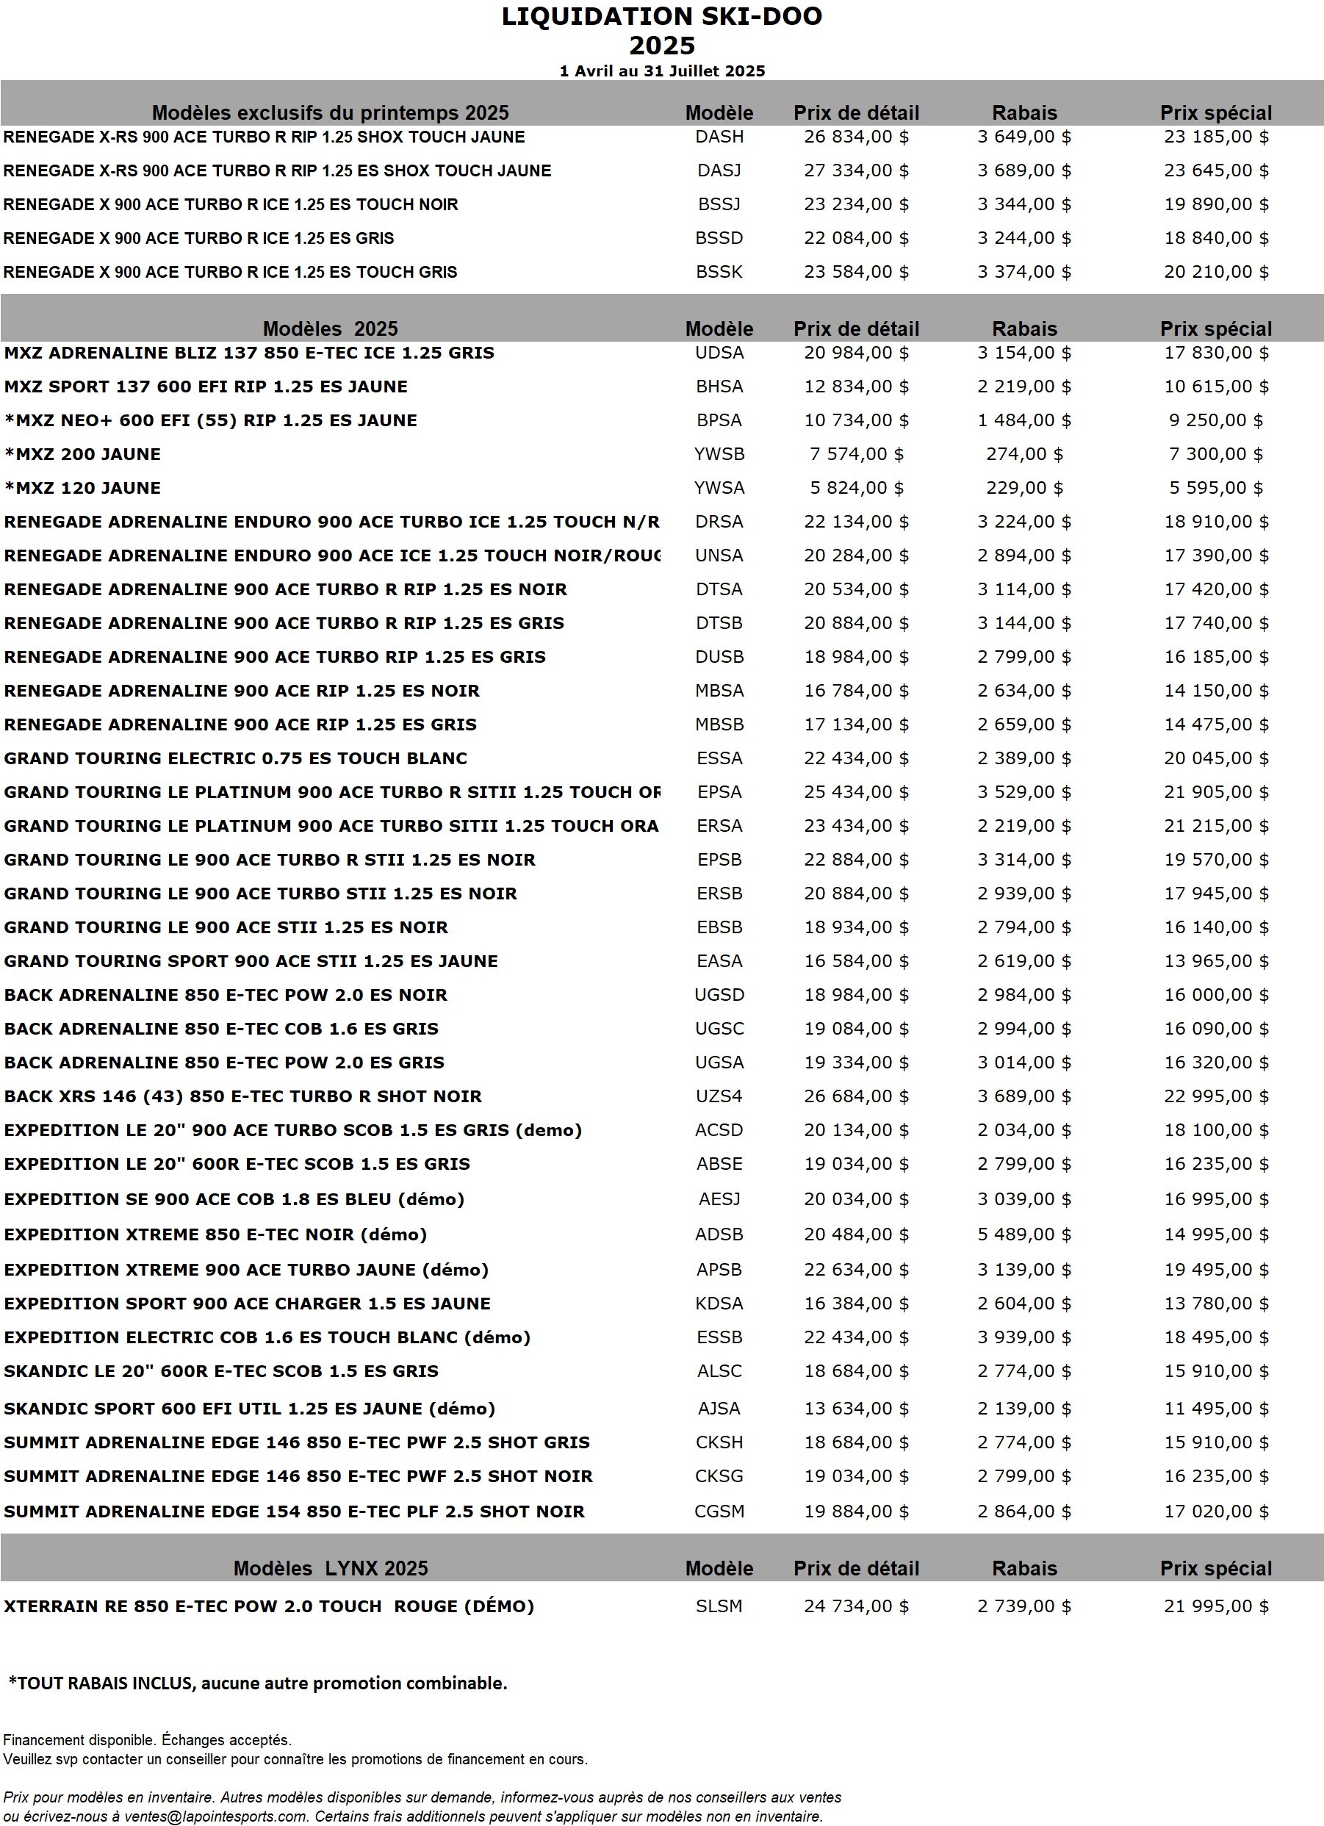Viewport: 1324px width, 1826px height.
Task: Click "Financement disponible. Échanges acceptés."
Action: [x=147, y=1741]
